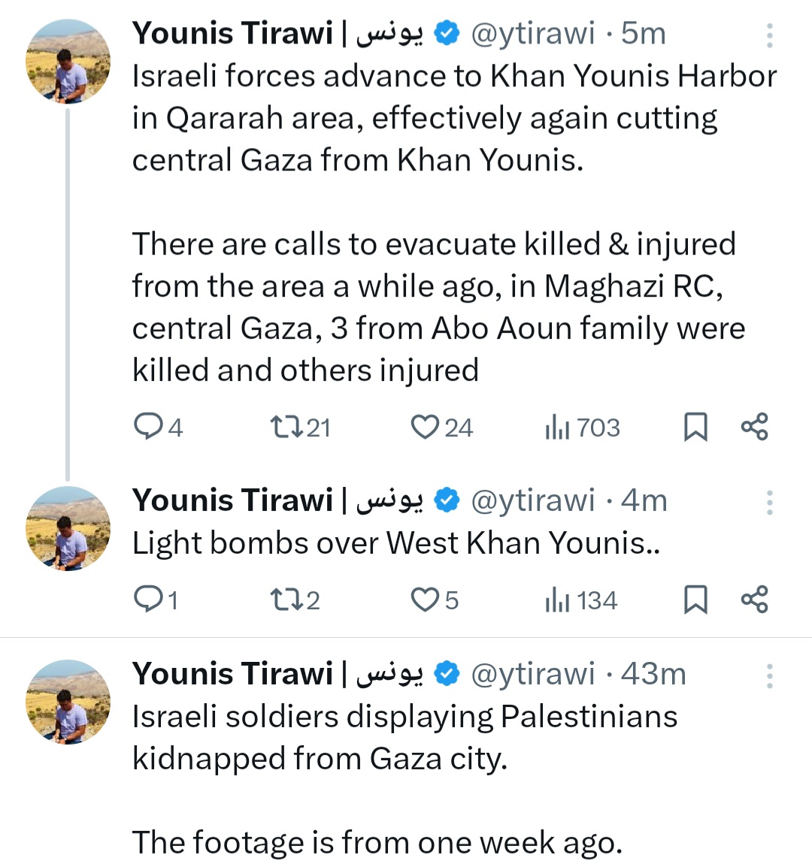This screenshot has height=867, width=812.
Task: Open the tweet about Palestinians kidnapped from Gaza city
Action: click(x=404, y=737)
